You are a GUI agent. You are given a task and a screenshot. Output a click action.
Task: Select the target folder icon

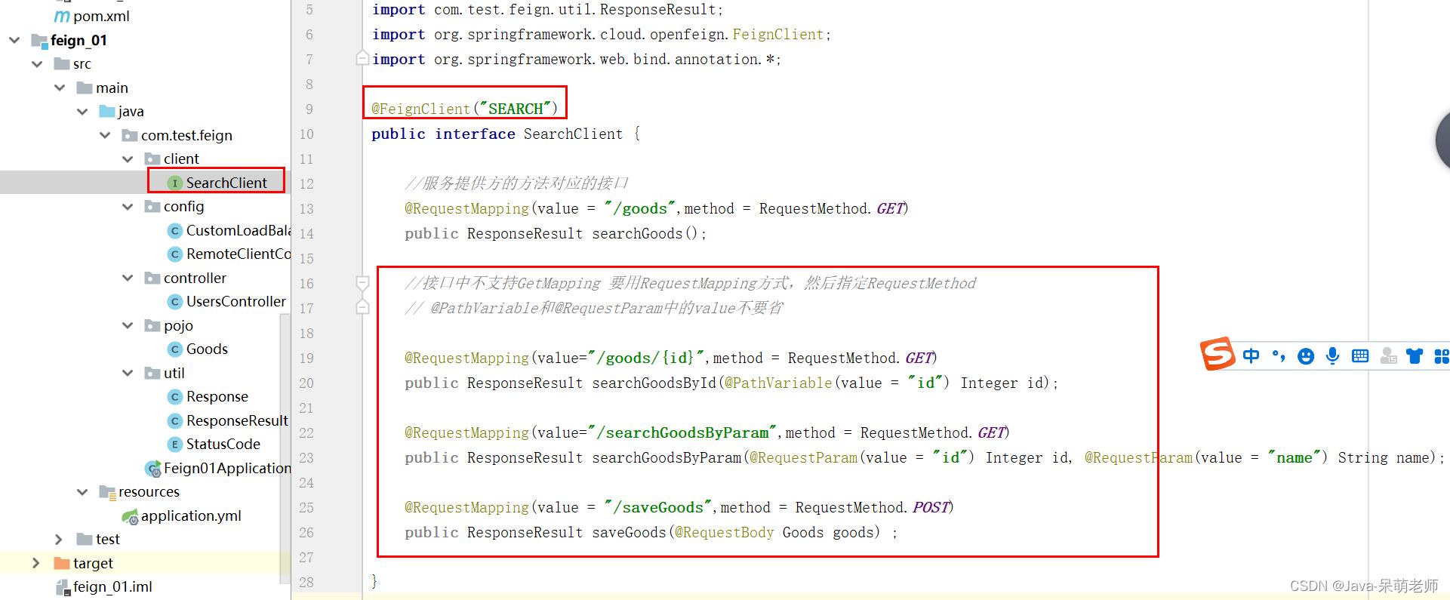(x=62, y=563)
